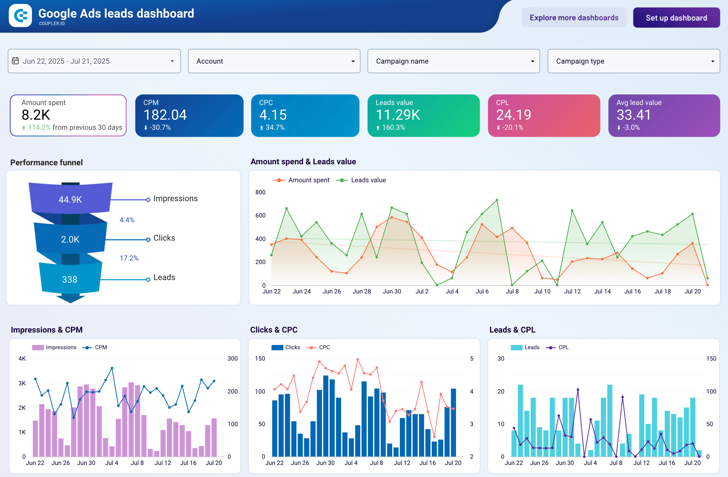
Task: Open the date range selector
Action: click(x=94, y=61)
